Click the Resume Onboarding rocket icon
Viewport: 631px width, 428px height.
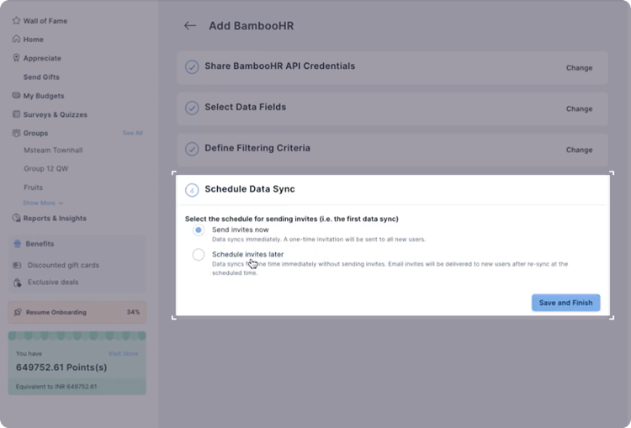(x=18, y=312)
